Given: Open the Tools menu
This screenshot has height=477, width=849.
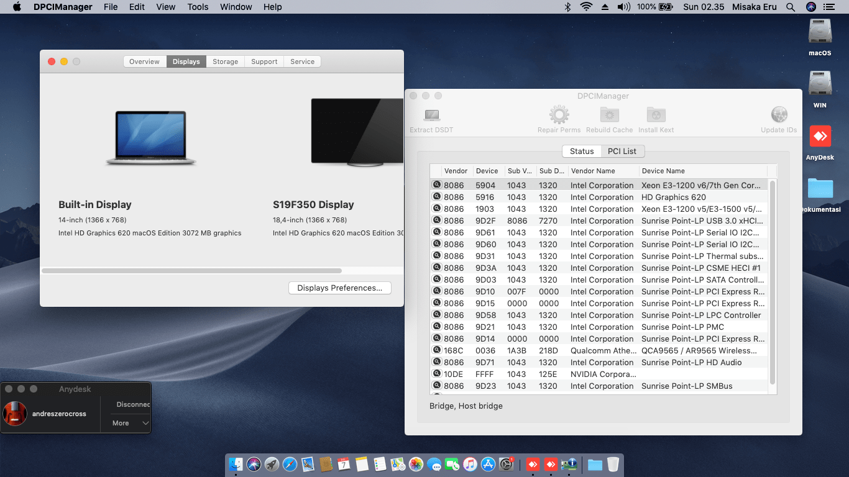Looking at the screenshot, I should click(x=198, y=7).
